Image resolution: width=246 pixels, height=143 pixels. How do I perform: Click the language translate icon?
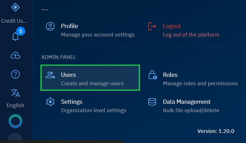point(15,93)
